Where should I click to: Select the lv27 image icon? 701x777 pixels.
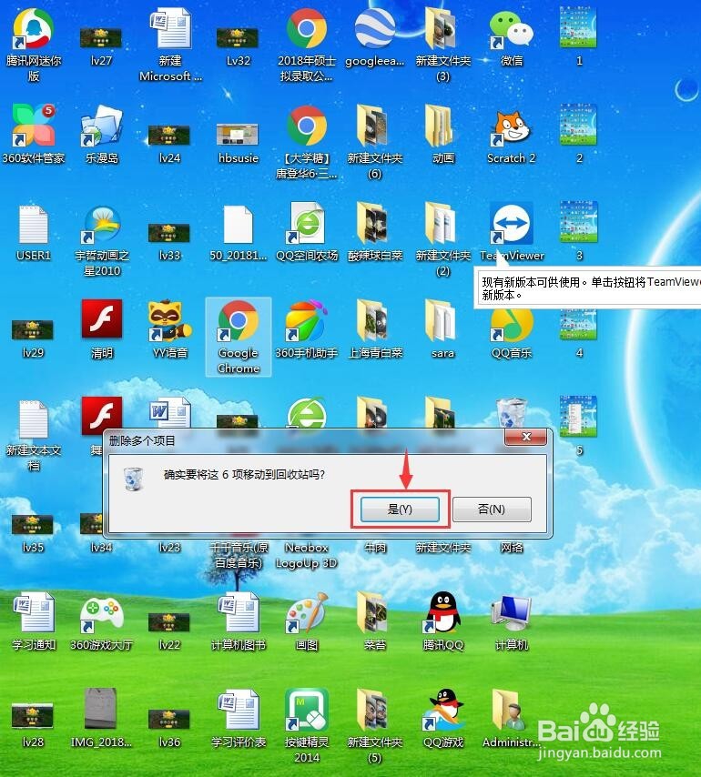[x=101, y=37]
